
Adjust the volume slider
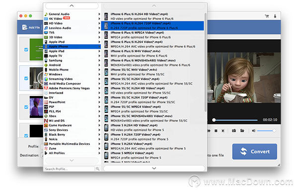(x=266, y=131)
